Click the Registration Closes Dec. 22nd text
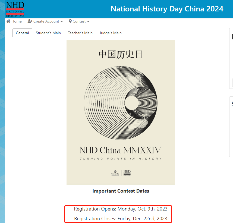Image resolution: width=233 pixels, height=223 pixels. pyautogui.click(x=121, y=219)
